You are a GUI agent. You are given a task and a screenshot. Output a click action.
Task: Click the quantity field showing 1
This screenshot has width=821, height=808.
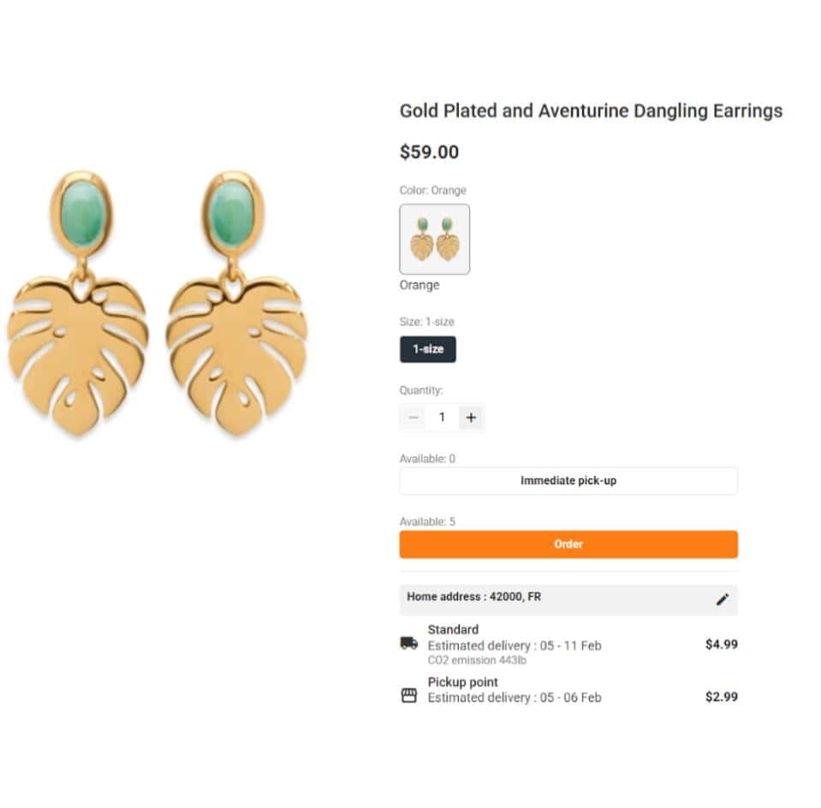tap(443, 418)
